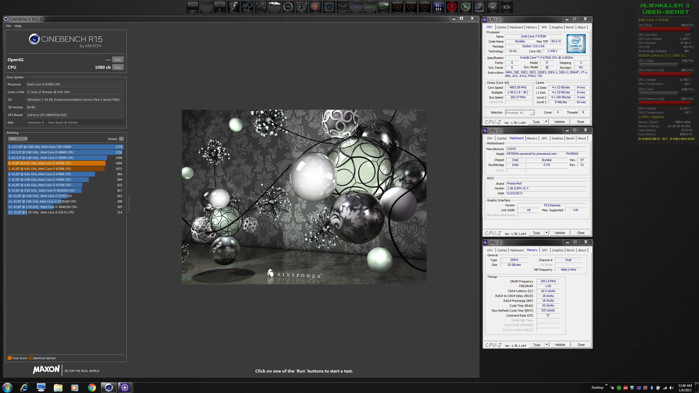Switch to Caches tab in CPU-Z processor window
This screenshot has width=699, height=393.
pos(501,27)
